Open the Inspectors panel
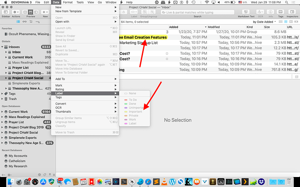This screenshot has width=300, height=187. (292, 12)
